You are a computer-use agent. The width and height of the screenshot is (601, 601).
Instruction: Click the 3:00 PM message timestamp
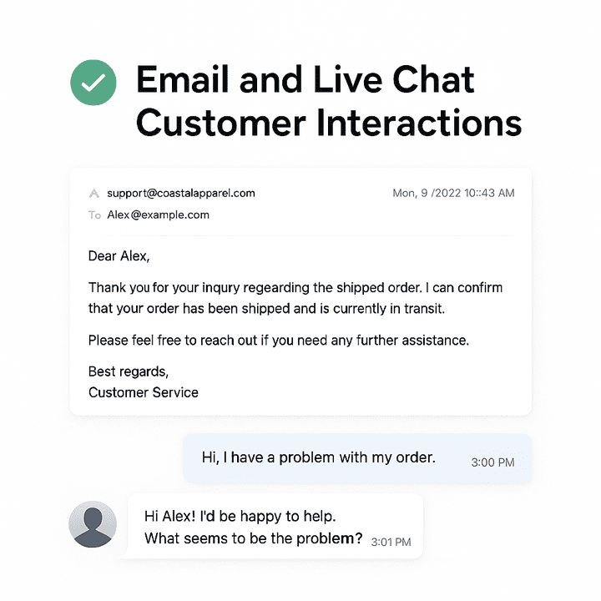[493, 462]
